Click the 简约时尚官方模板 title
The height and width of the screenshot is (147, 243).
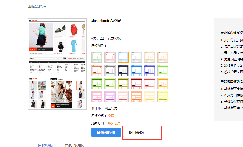click(x=106, y=21)
